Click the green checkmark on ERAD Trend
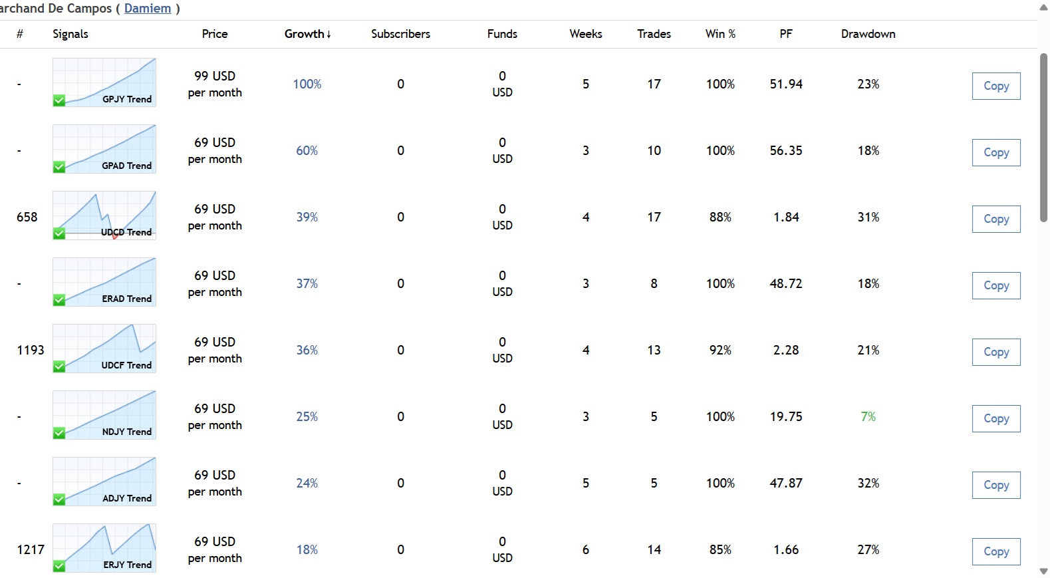Image resolution: width=1050 pixels, height=578 pixels. pos(59,300)
